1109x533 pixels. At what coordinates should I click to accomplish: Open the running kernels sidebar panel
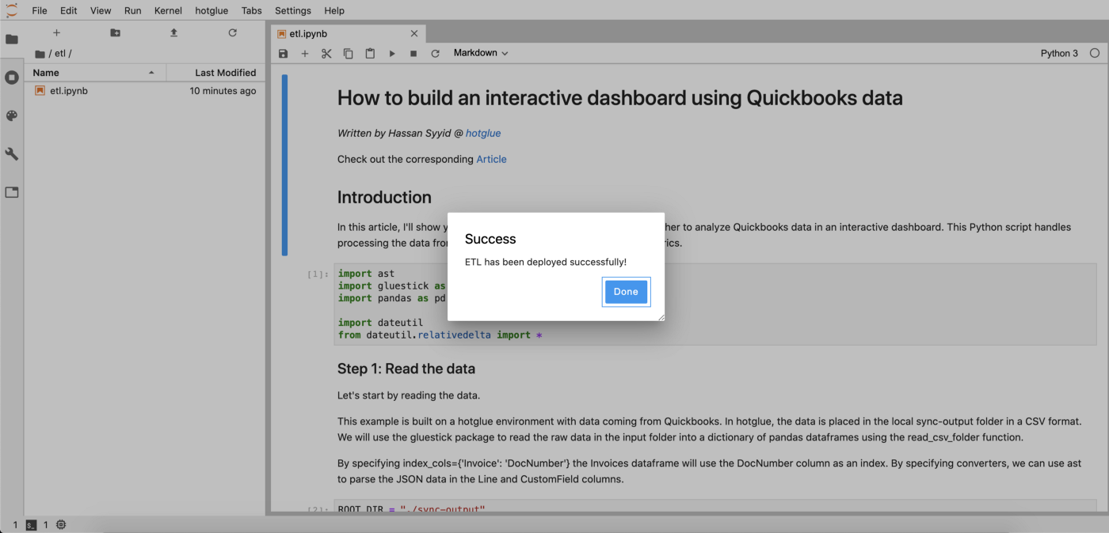[x=12, y=77]
